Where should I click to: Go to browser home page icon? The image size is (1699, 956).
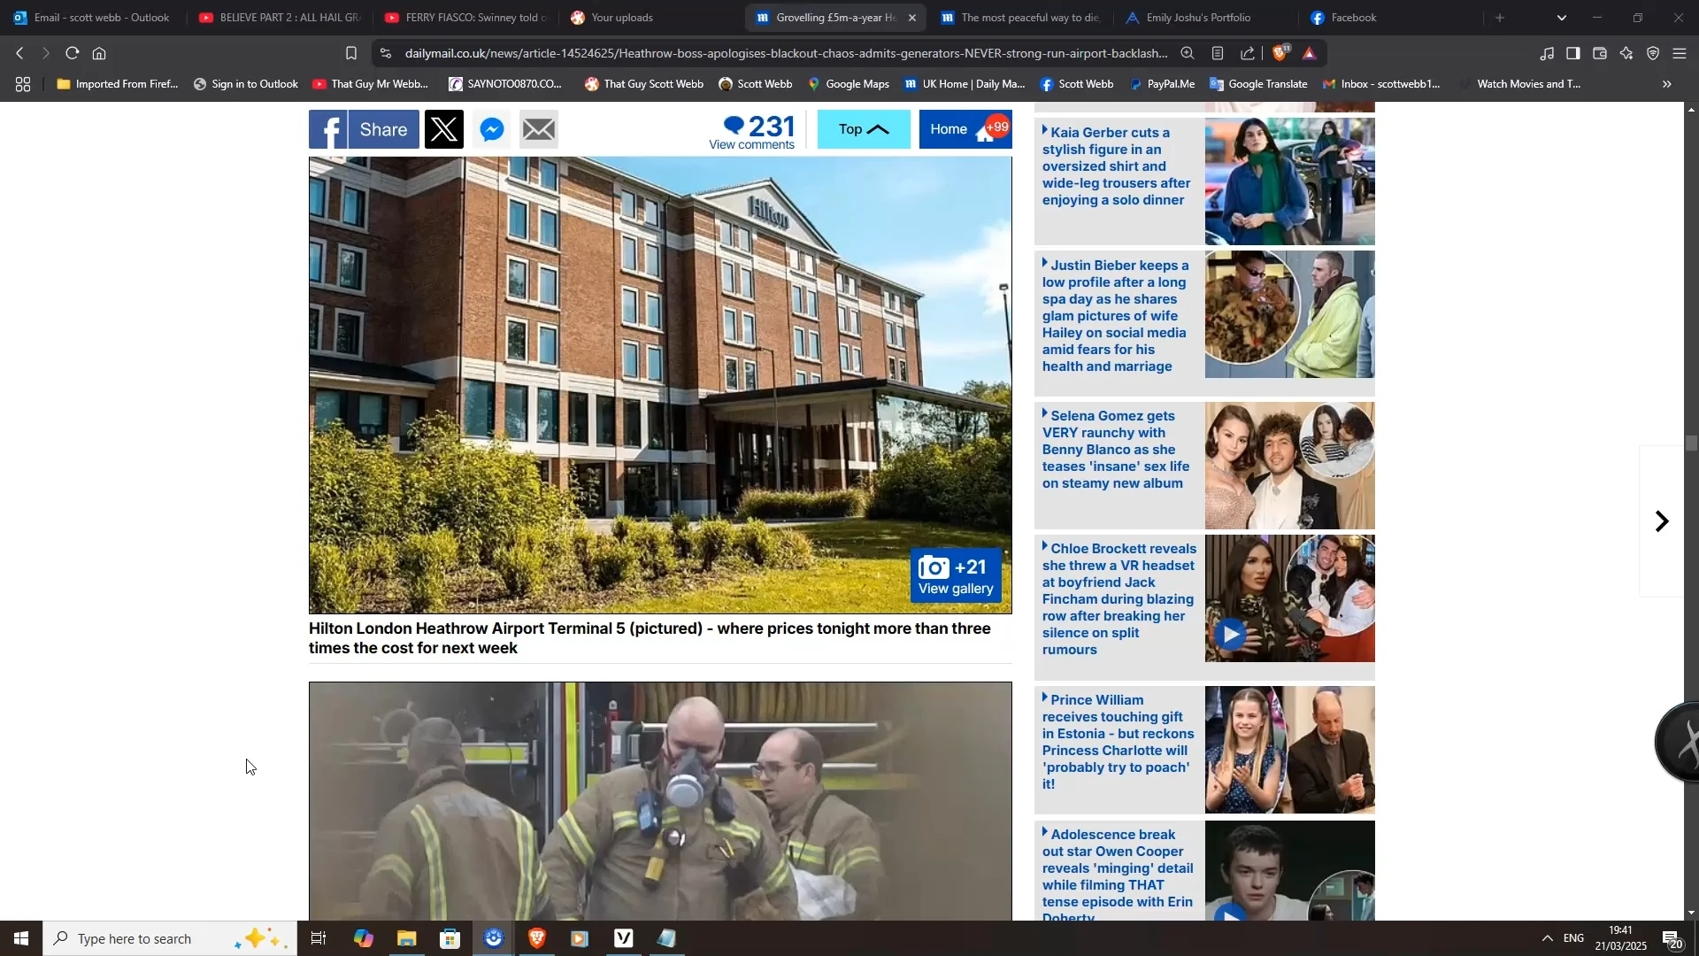click(x=99, y=53)
